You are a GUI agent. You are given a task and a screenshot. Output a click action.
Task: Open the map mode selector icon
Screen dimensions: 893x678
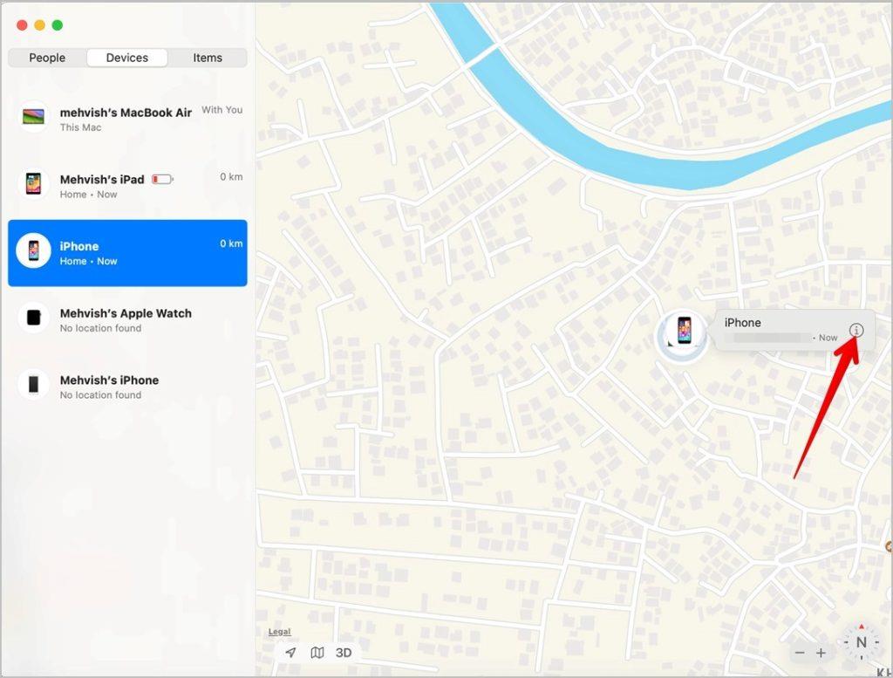point(317,653)
